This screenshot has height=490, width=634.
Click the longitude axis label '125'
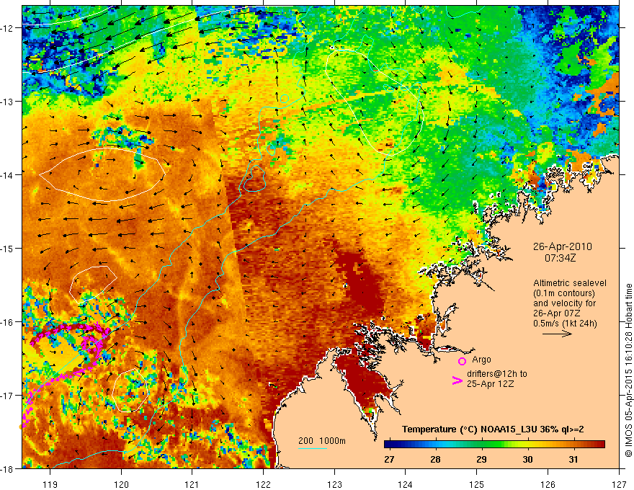click(477, 484)
